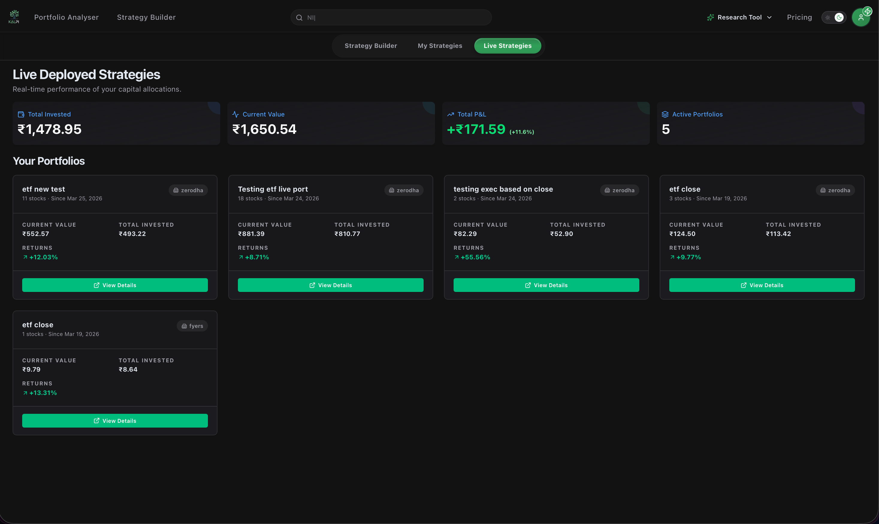Open Portfolio Analyser from the top nav

point(67,17)
